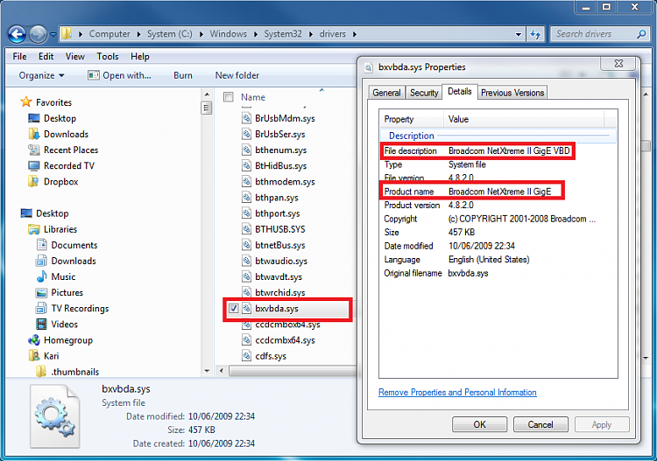Select bthmodem.sys file icon

246,182
